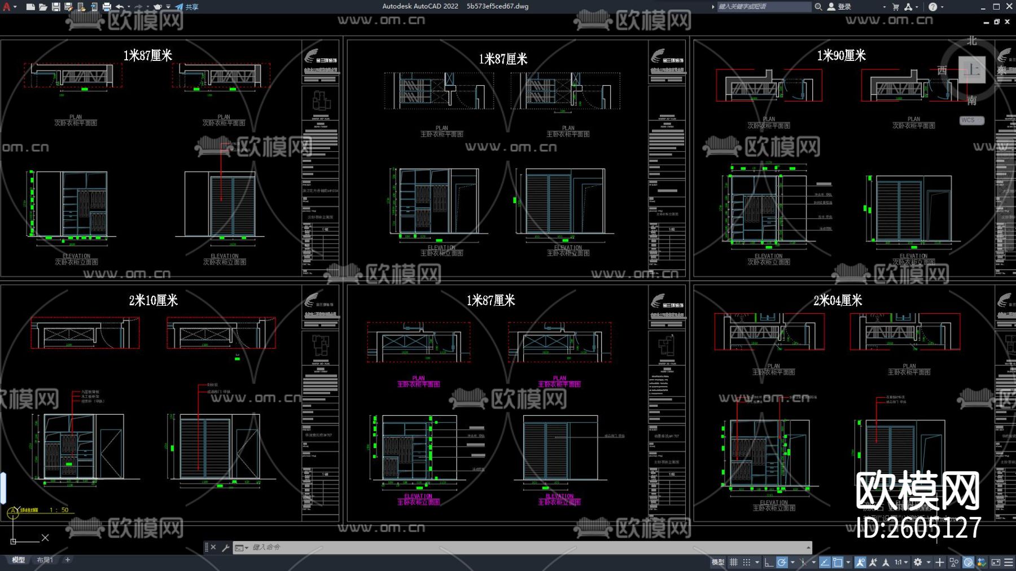
Task: Toggle the drawing grid display in status bar
Action: (x=734, y=562)
